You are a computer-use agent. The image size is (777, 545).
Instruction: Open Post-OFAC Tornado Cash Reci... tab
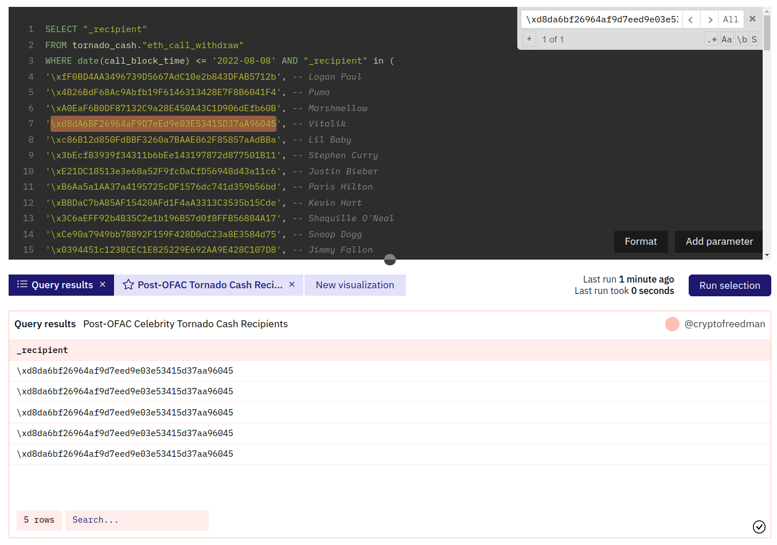point(210,285)
